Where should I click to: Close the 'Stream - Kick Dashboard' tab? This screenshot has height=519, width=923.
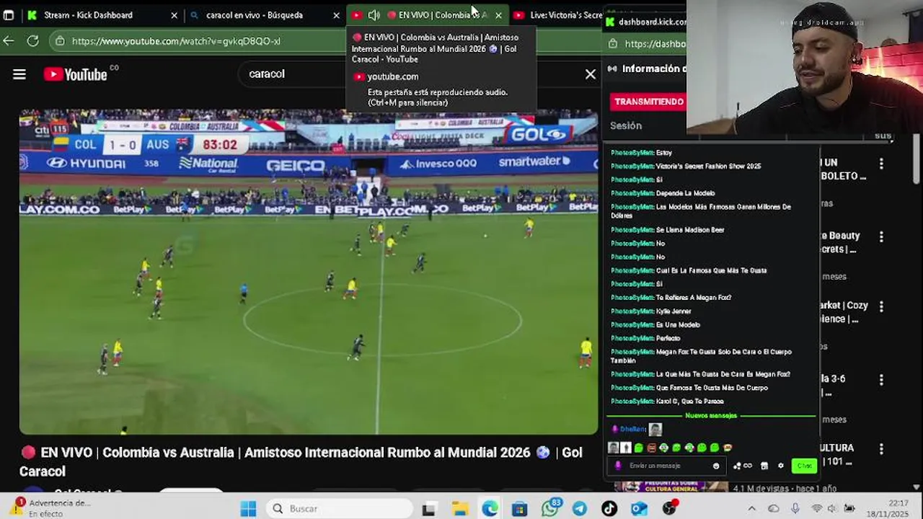point(174,15)
